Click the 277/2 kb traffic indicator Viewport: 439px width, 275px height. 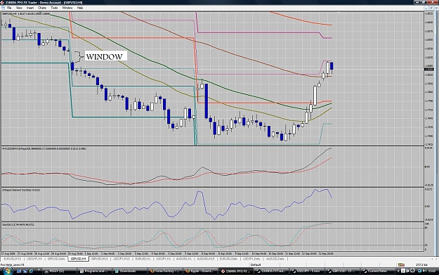pos(421,264)
